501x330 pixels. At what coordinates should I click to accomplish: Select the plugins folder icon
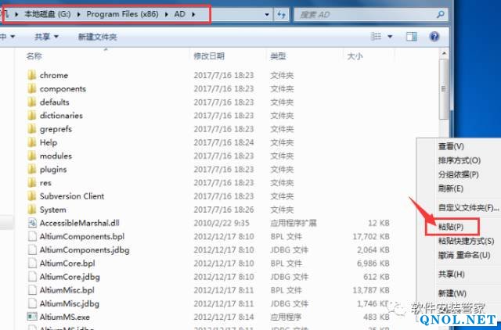(x=31, y=169)
